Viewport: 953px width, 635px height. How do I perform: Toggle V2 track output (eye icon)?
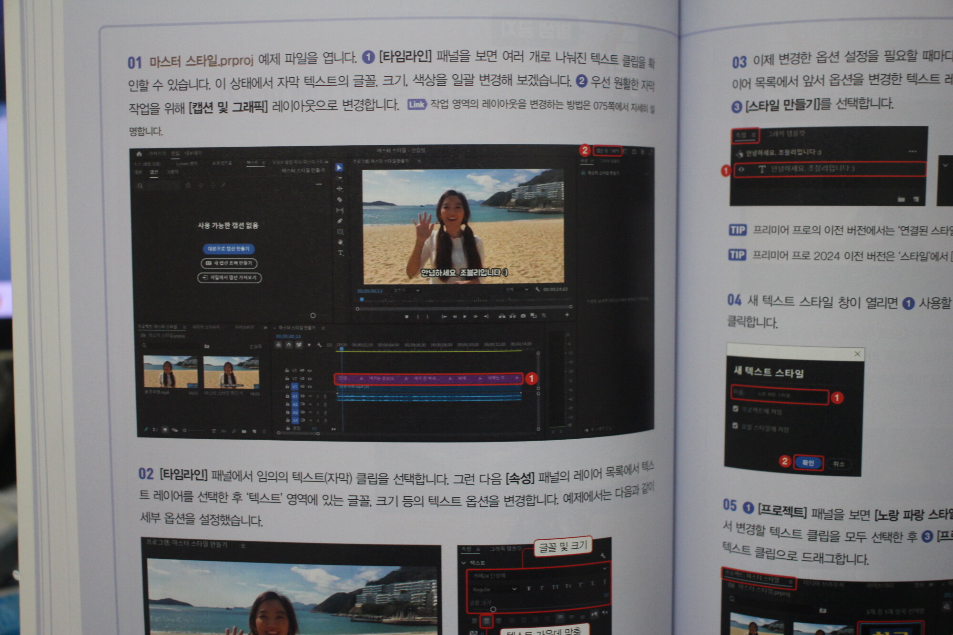310,378
